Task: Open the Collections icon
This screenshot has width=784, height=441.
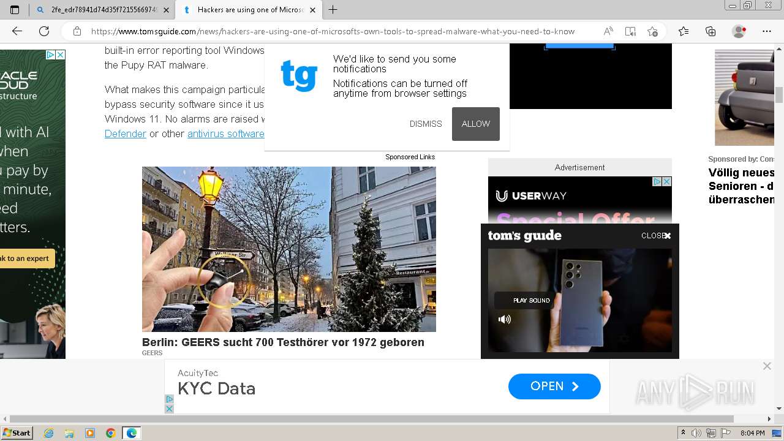Action: 710,31
